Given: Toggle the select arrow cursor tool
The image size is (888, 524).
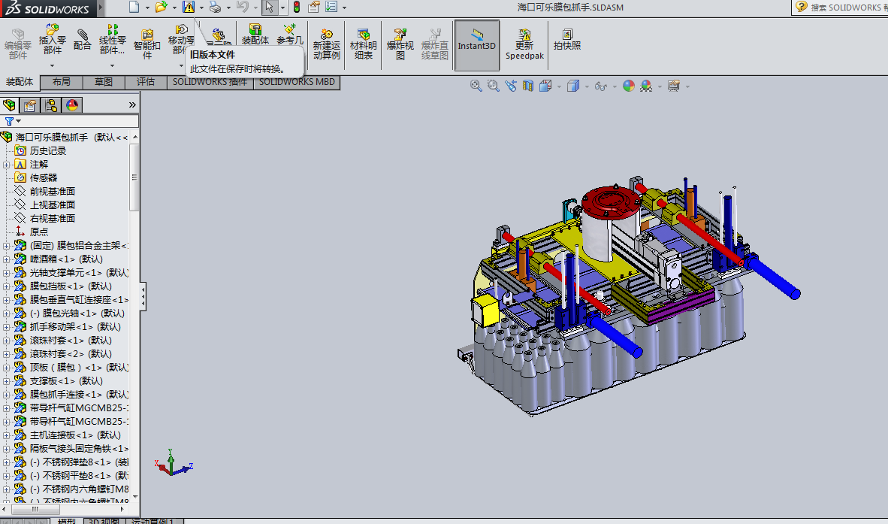Looking at the screenshot, I should click(x=269, y=8).
